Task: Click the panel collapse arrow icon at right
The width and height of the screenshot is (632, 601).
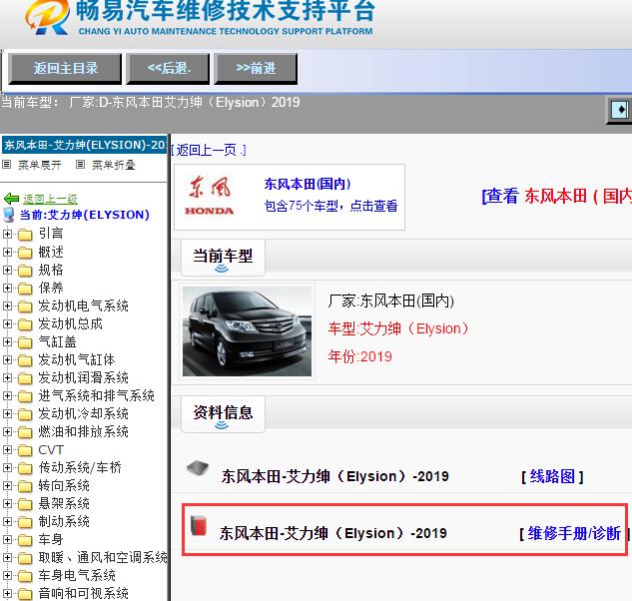Action: (x=620, y=109)
